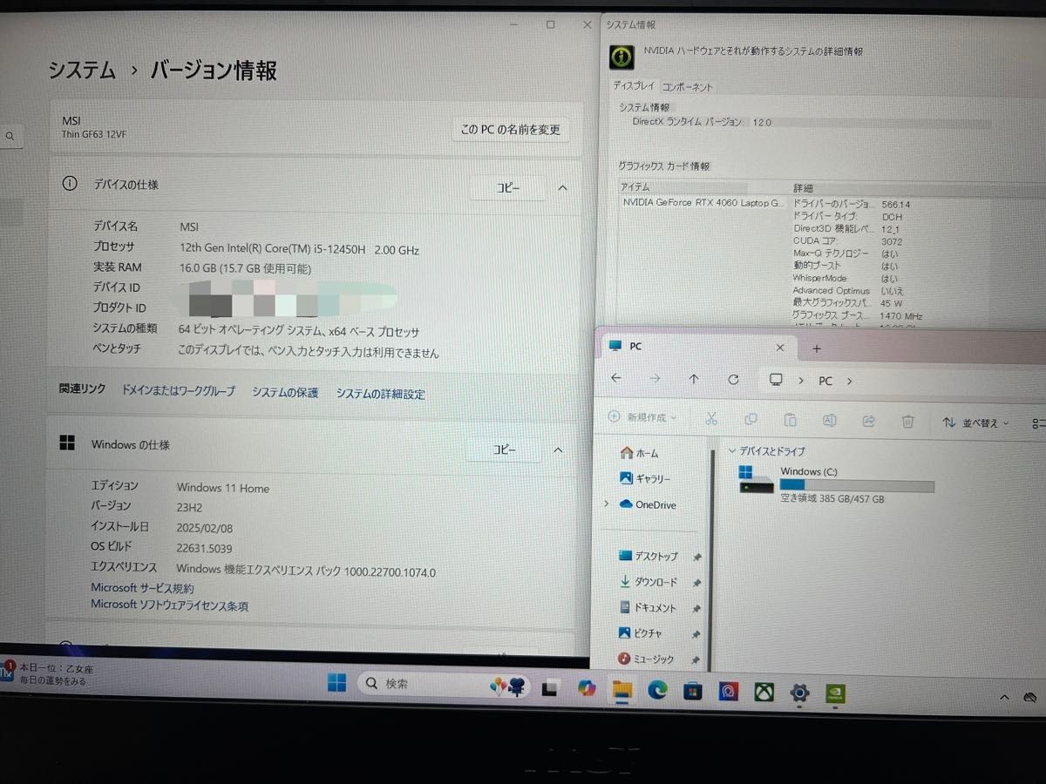Open File Explorer from the taskbar
This screenshot has height=784, width=1046.
[x=621, y=691]
